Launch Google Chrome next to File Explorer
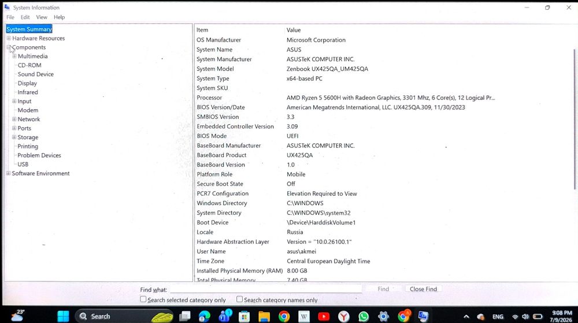Screen dimensions: 578x323 [284, 317]
